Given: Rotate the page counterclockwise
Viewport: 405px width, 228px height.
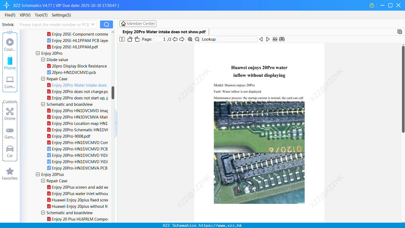Looking at the screenshot, I should pos(130,39).
